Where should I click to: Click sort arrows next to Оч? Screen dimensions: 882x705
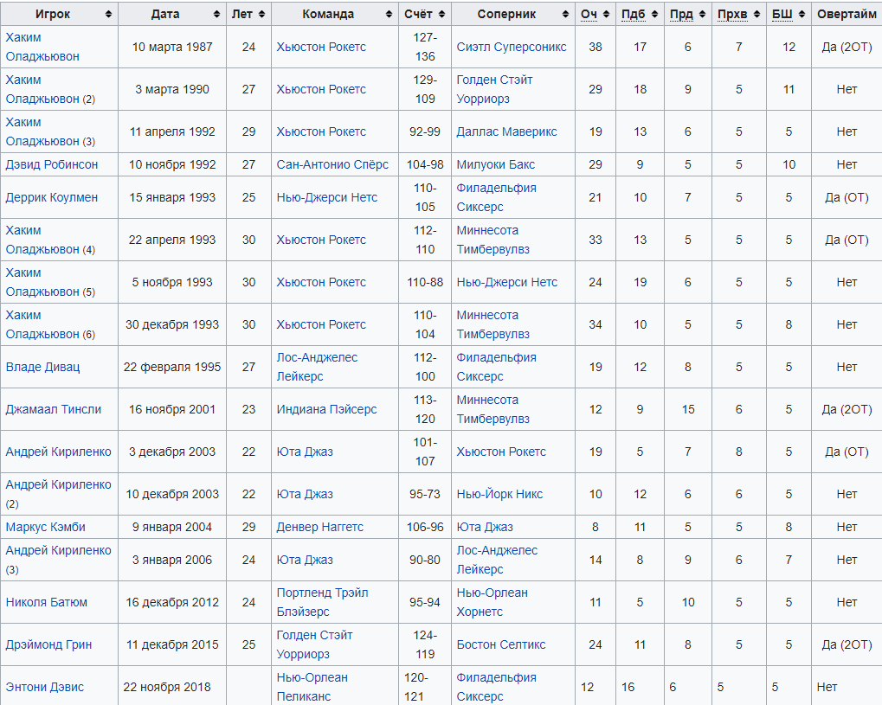(606, 15)
